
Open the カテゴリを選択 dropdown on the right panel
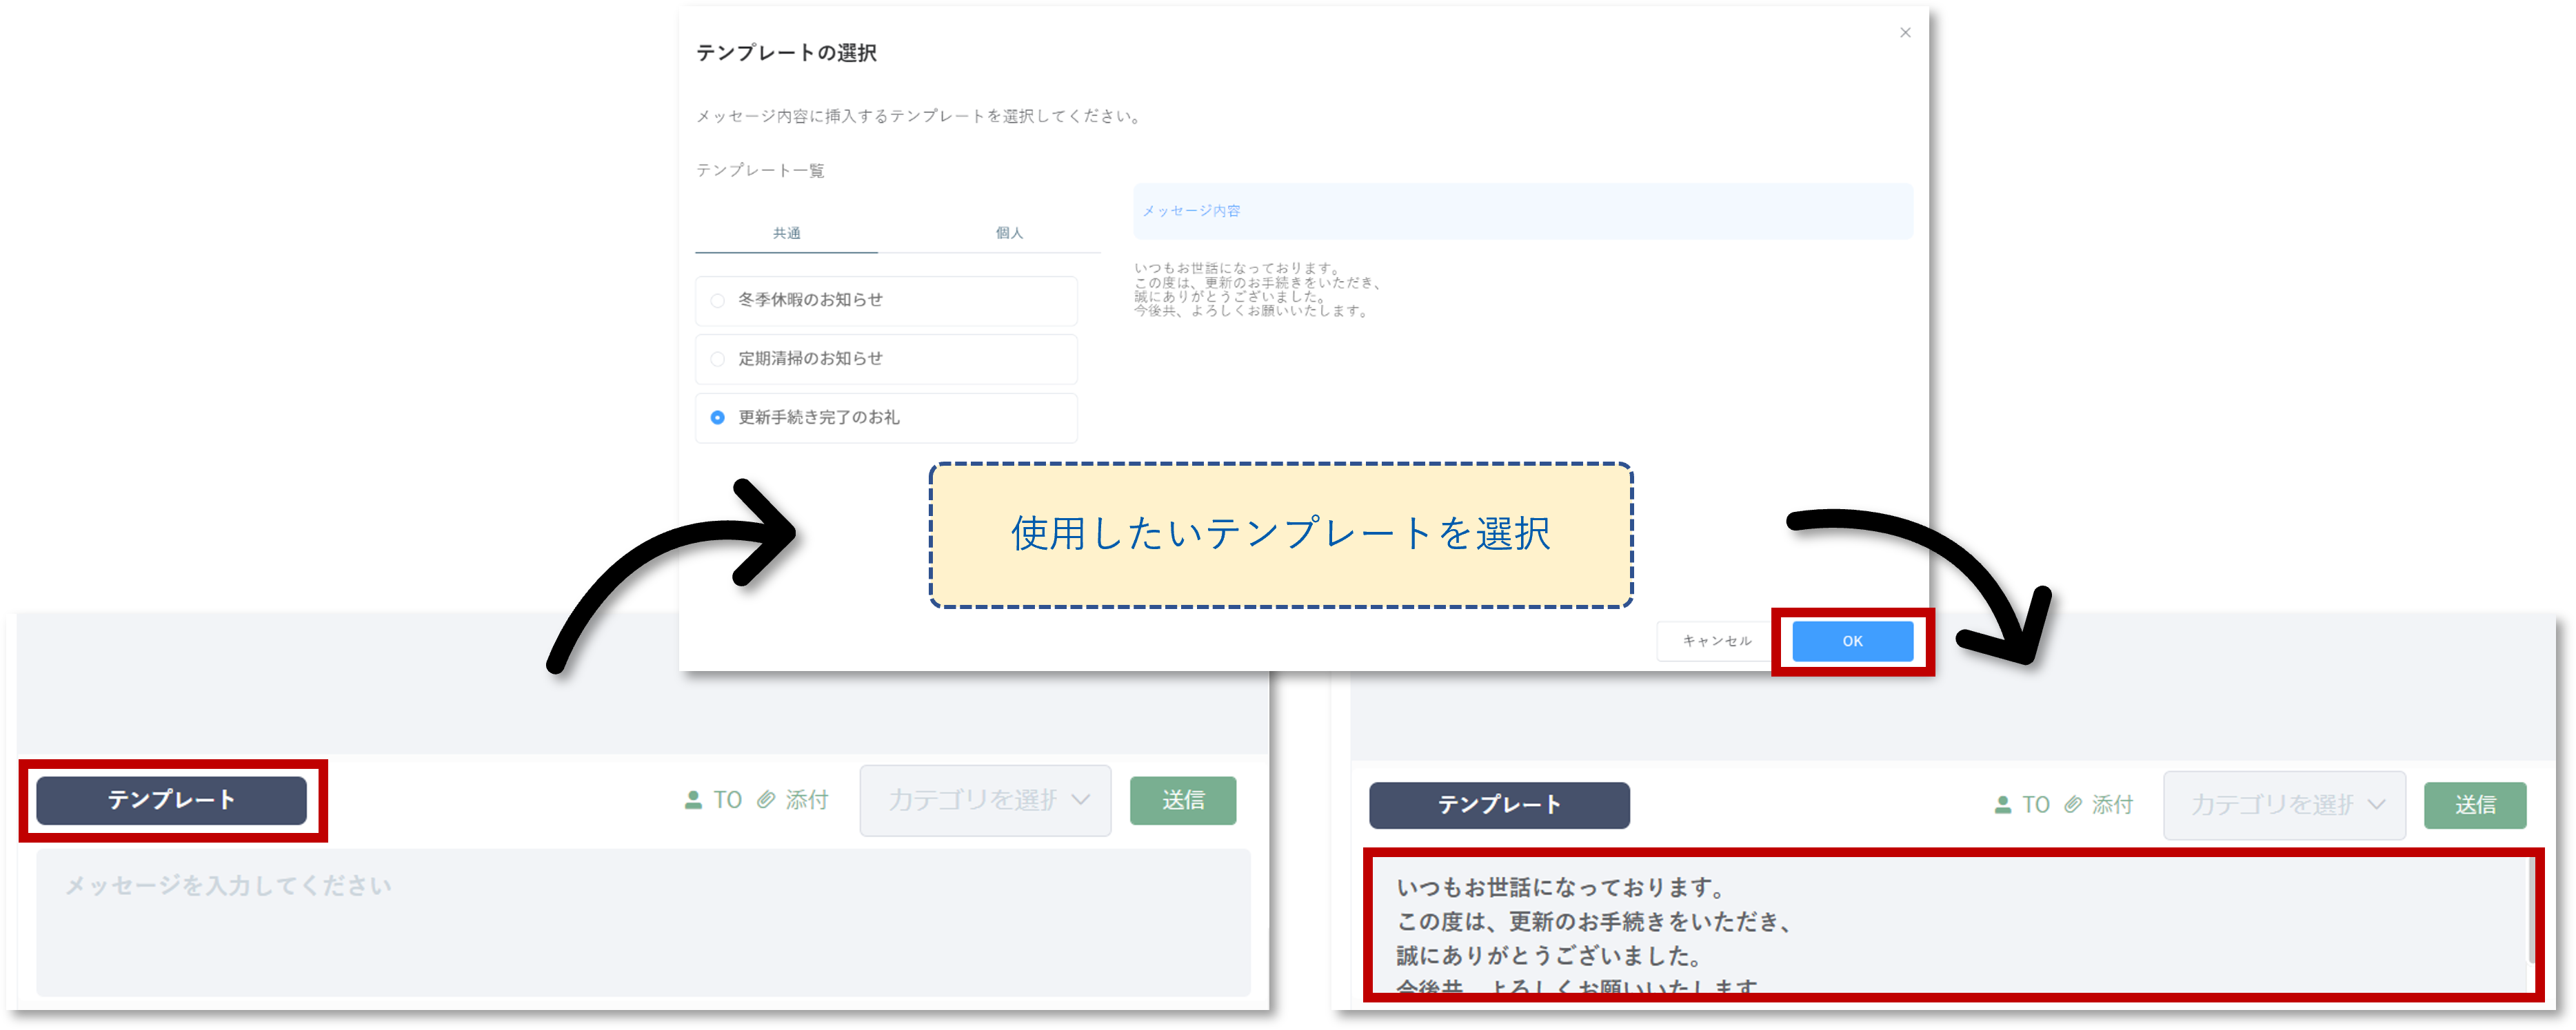pyautogui.click(x=2284, y=804)
